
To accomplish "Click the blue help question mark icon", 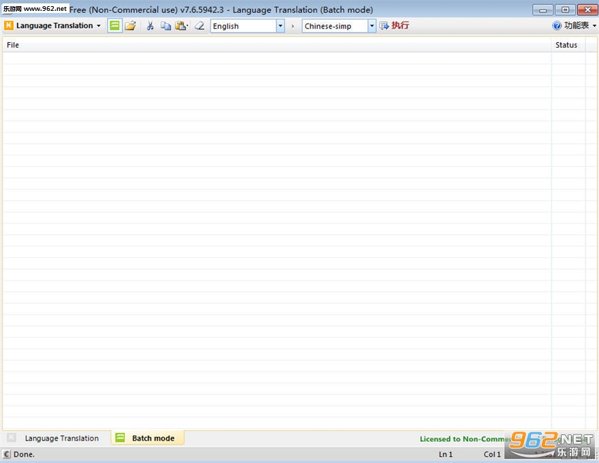I will click(557, 26).
